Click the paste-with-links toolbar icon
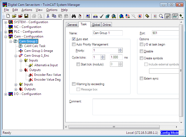Image resolution: width=186 pixels, height=137 pixels. pos(66,16)
